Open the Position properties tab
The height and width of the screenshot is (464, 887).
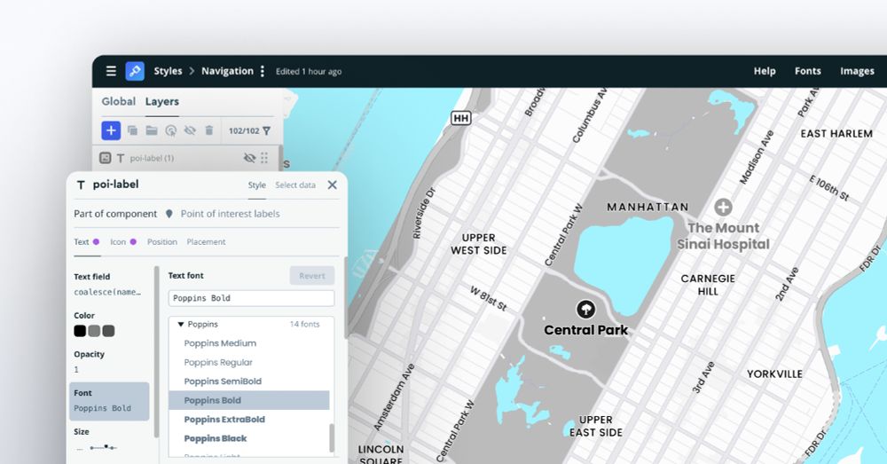161,241
